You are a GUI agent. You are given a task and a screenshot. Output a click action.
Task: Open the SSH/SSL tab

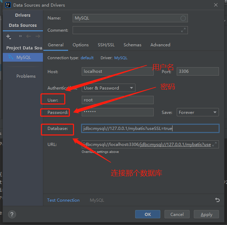(x=106, y=45)
